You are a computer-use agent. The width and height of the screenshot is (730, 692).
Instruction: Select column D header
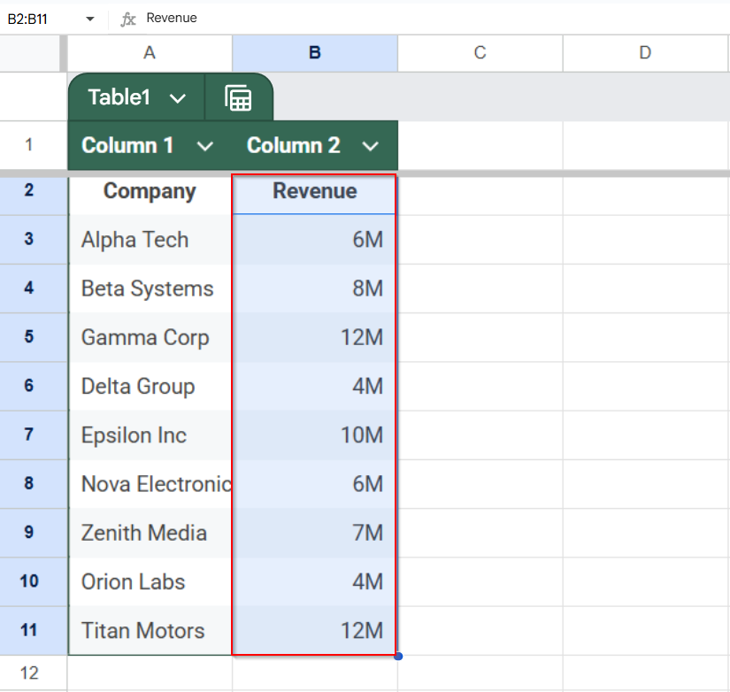645,53
